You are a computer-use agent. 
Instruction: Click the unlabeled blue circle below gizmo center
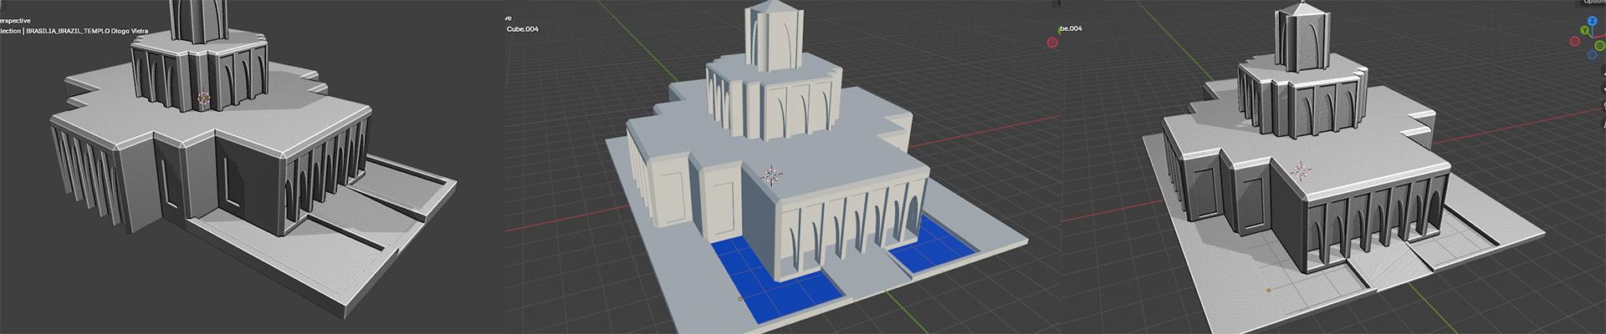pos(1592,56)
